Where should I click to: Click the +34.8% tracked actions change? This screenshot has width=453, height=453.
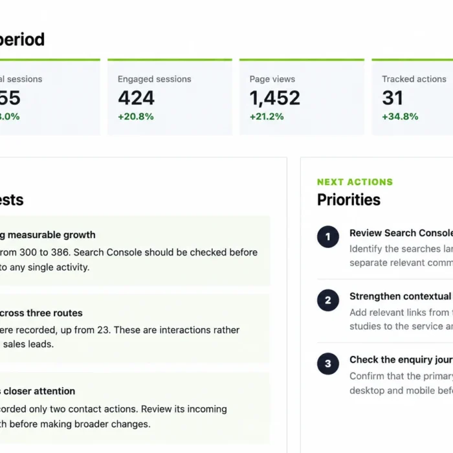[x=400, y=116]
